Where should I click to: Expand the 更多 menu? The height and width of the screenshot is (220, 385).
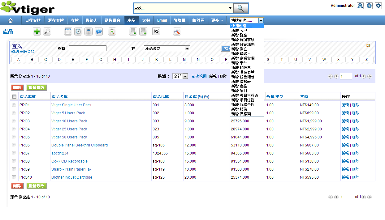tap(217, 20)
